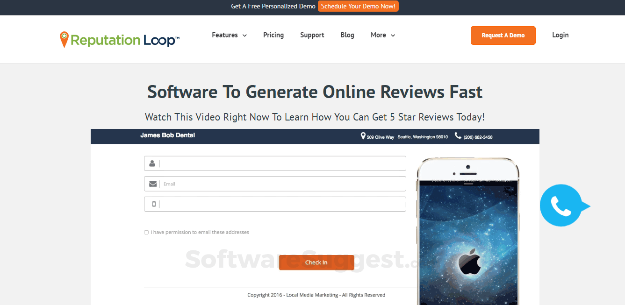The height and width of the screenshot is (305, 625).
Task: Click the envelope icon beside the Email field
Action: click(152, 184)
